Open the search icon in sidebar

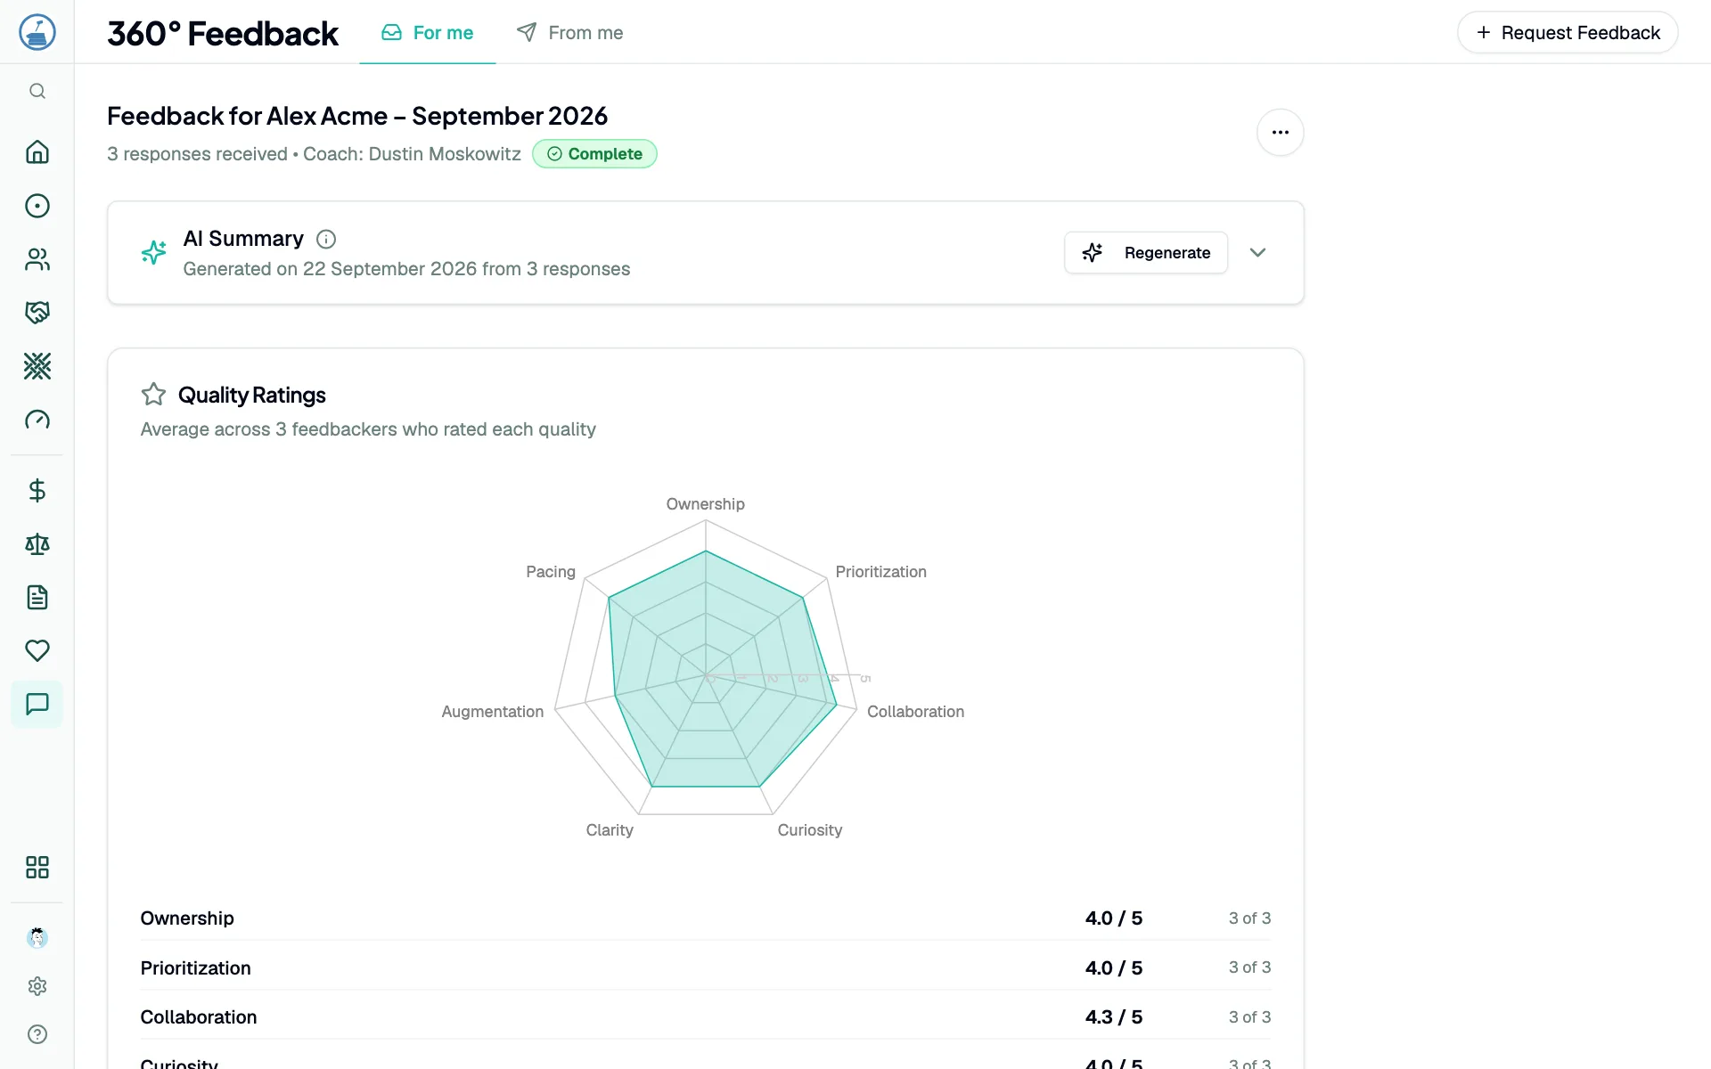coord(37,91)
